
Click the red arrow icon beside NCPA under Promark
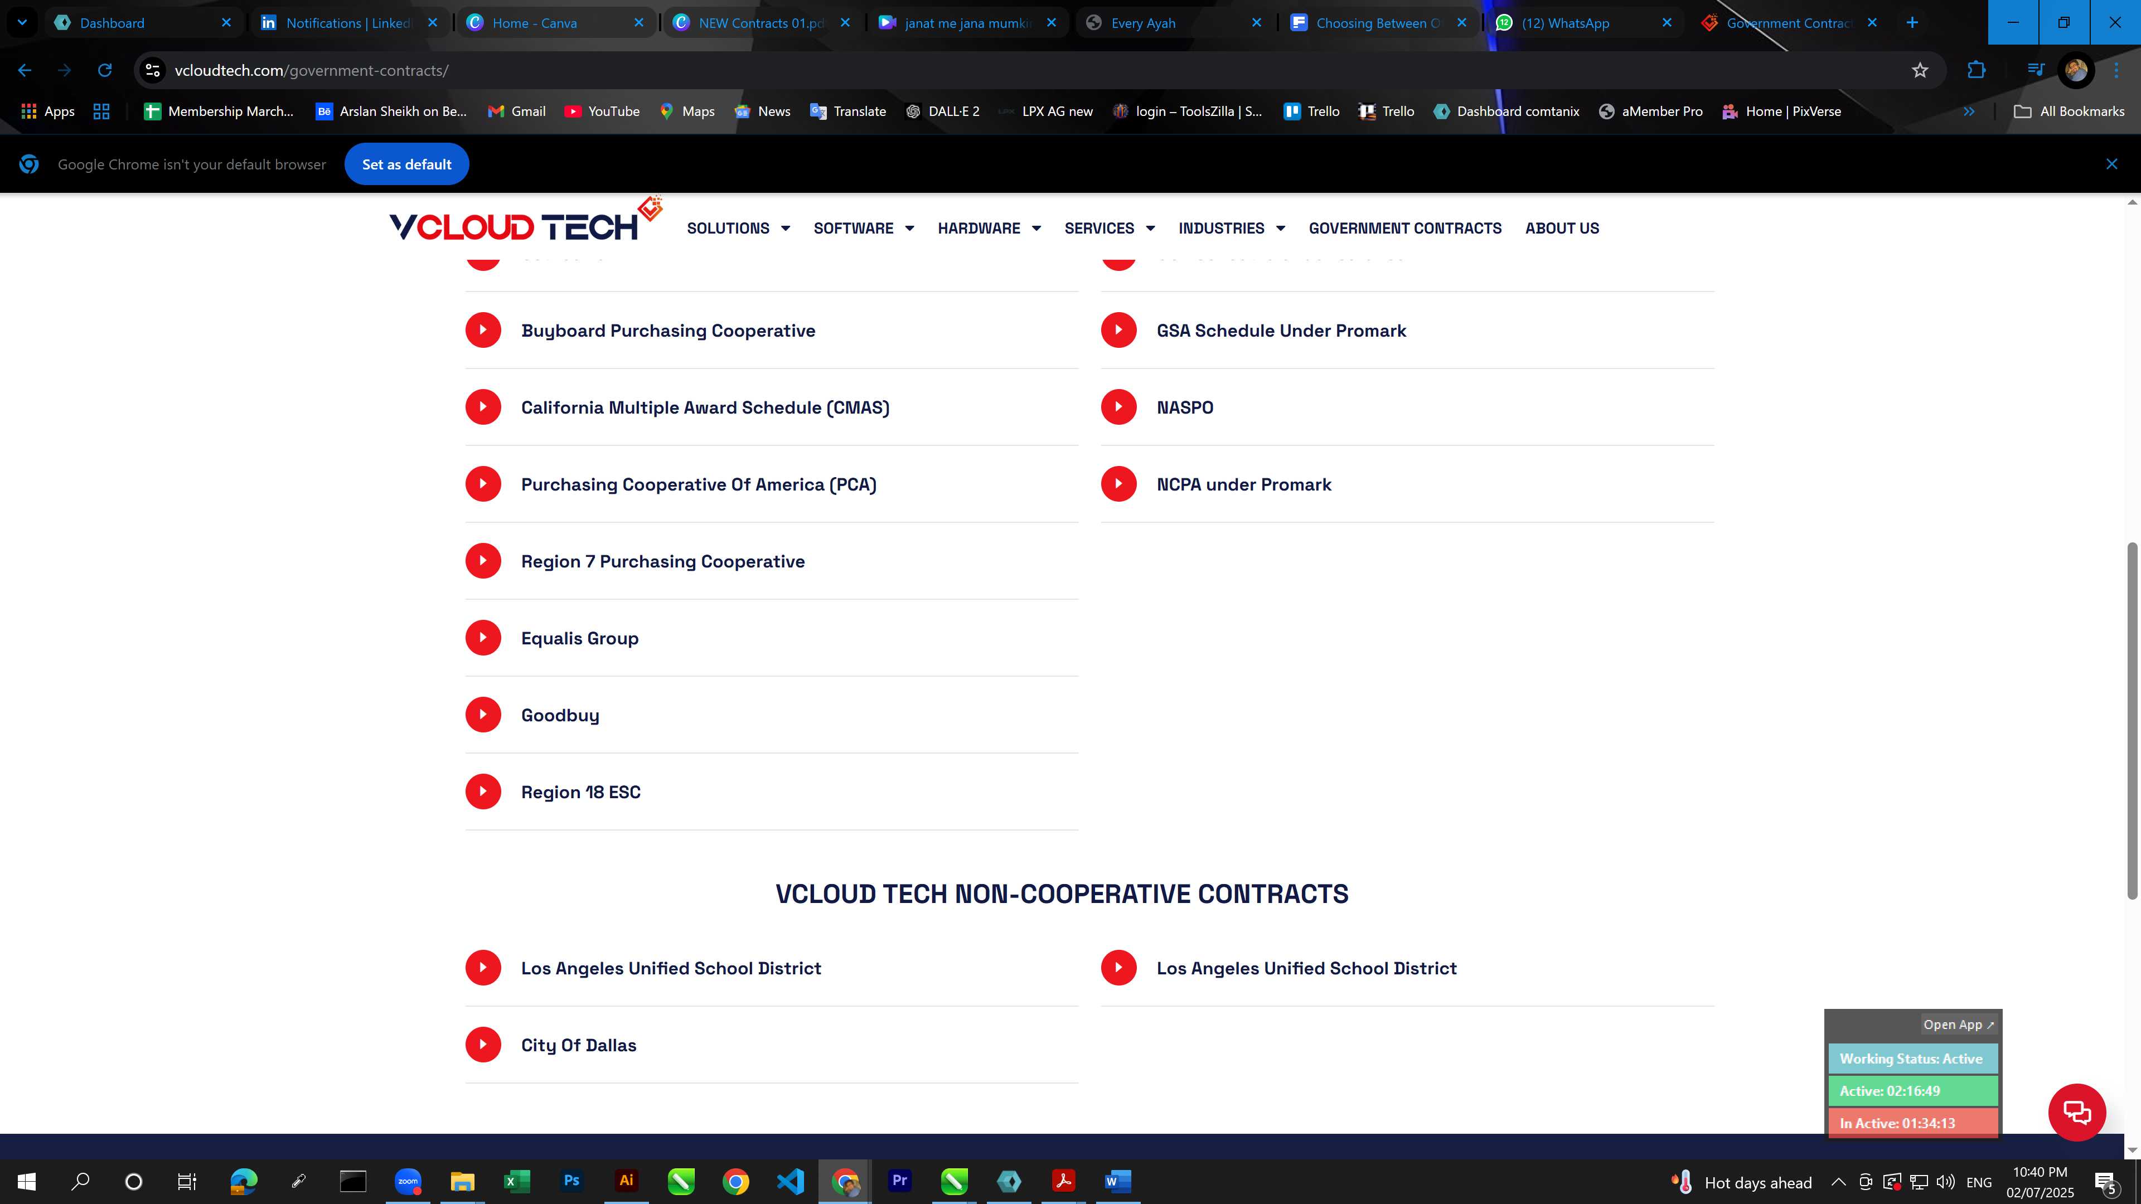(1118, 484)
